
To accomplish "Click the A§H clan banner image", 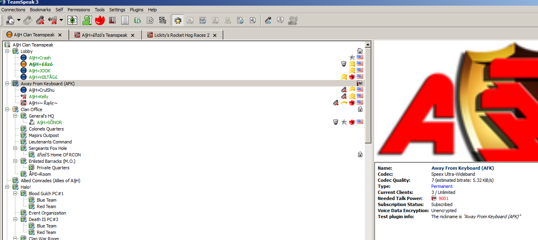I will tap(456, 101).
